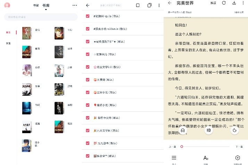Uncheck the #笔趣阁-qu.la source checkbox
This screenshot has width=248, height=165.
point(88,16)
